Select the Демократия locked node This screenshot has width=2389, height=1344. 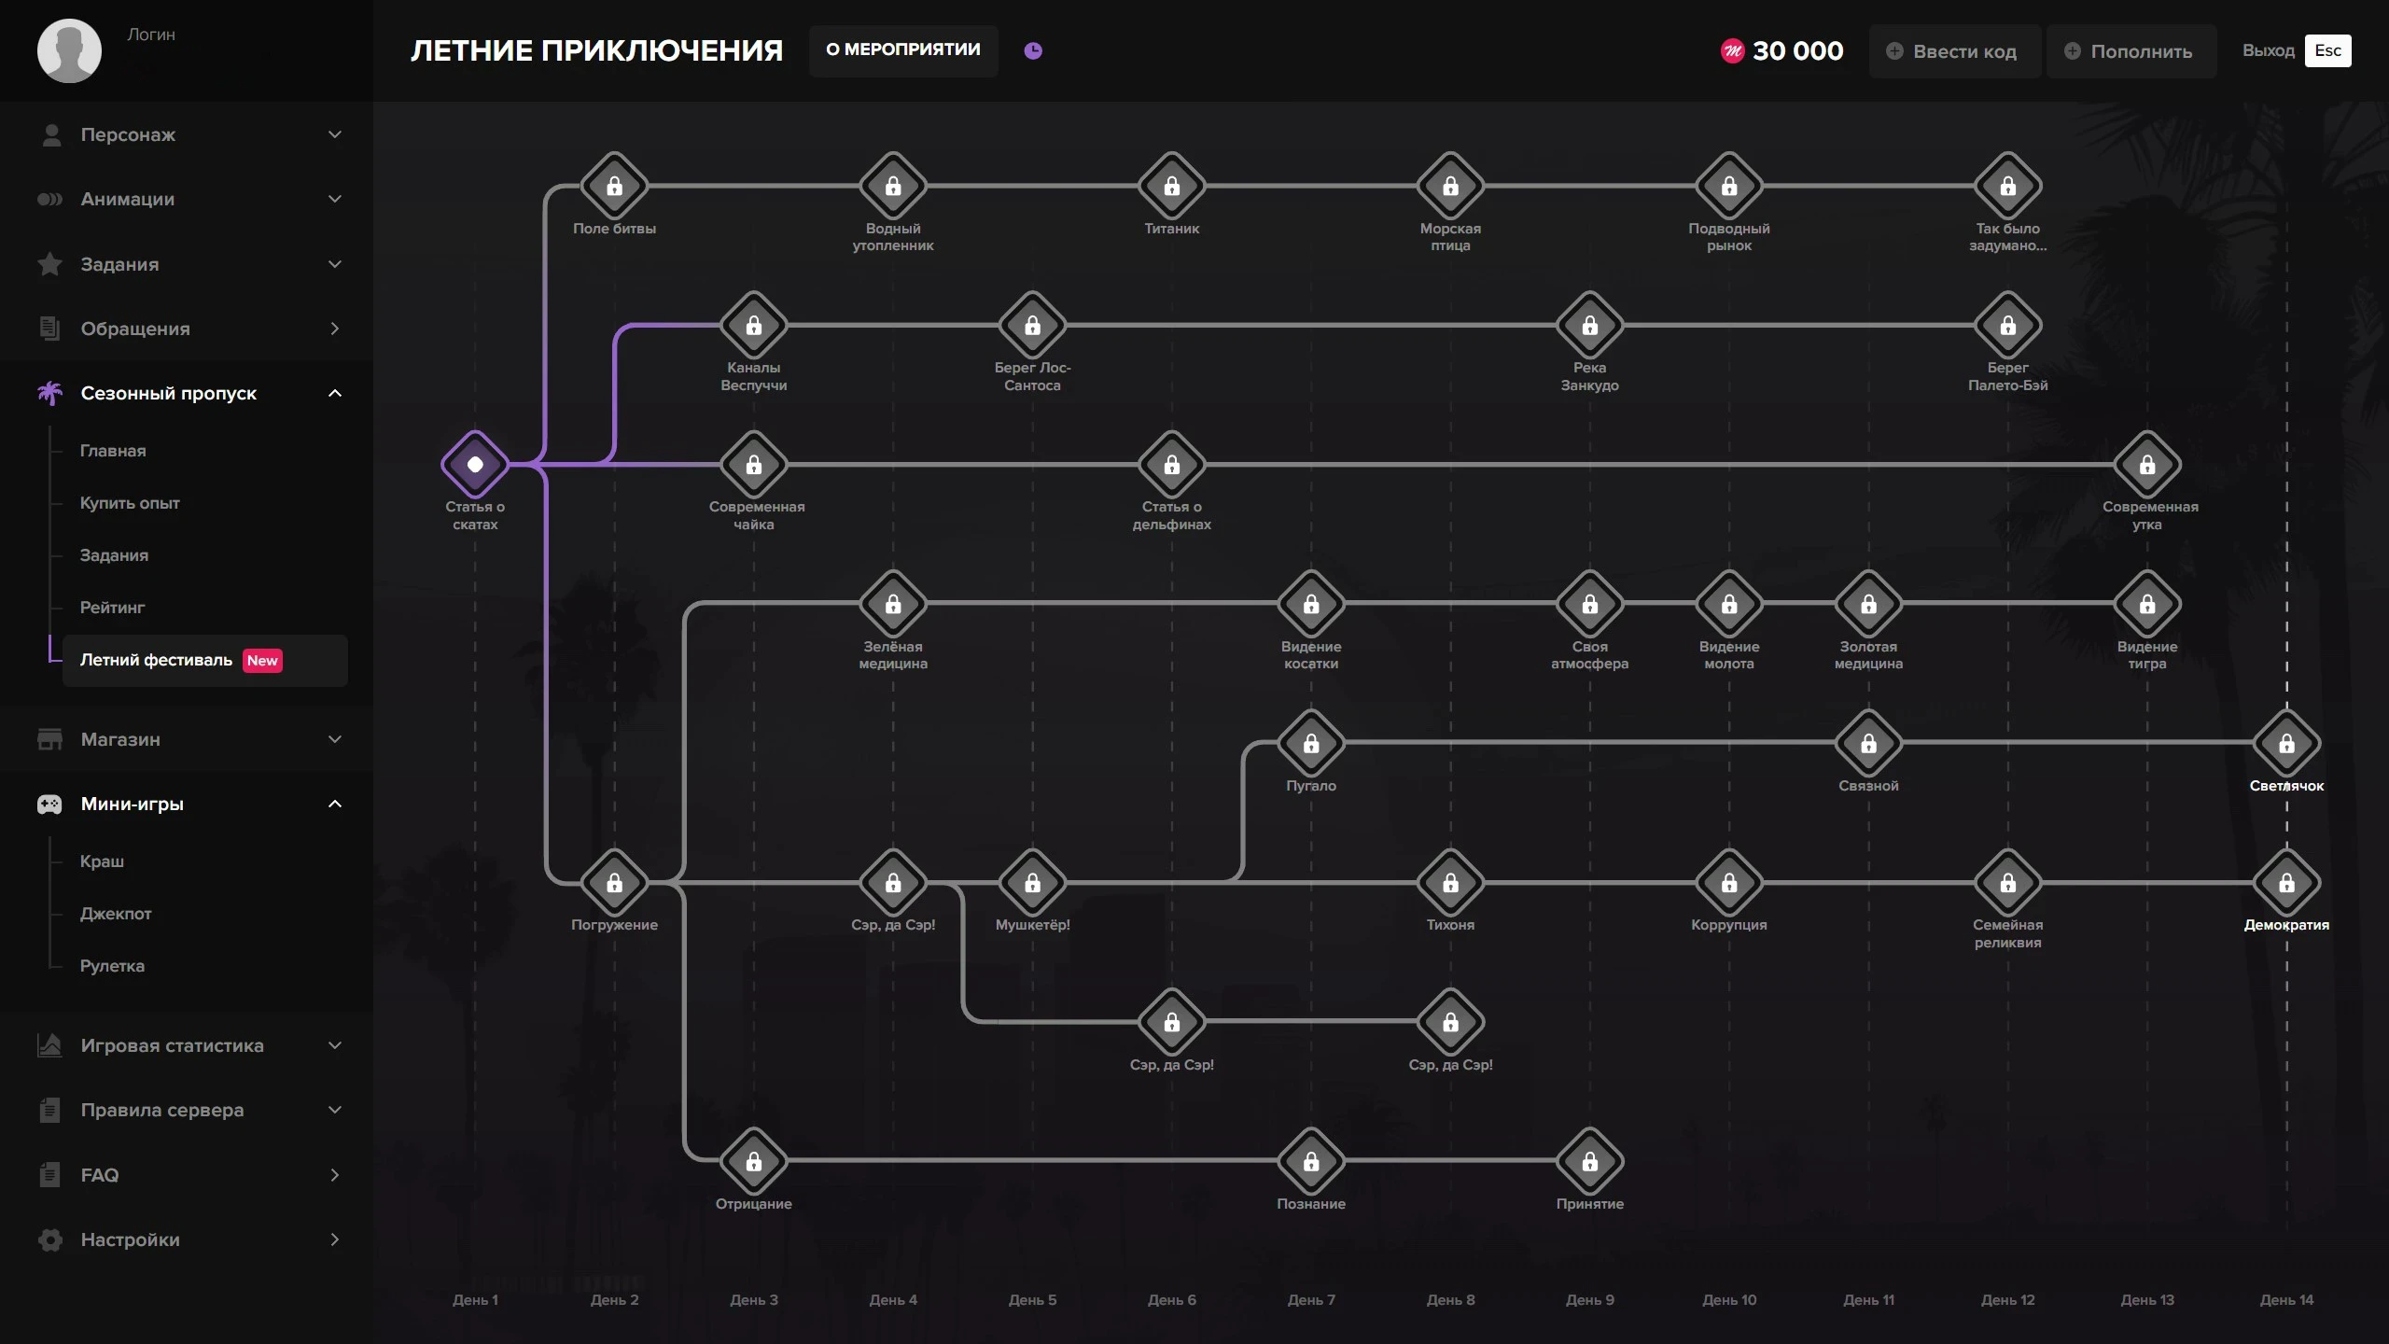coord(2285,882)
